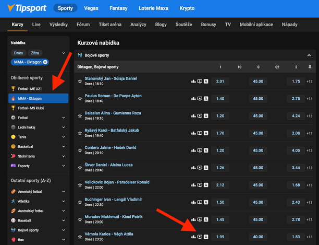Bet 2.01 on Stanovský Jan win
Viewport: 319px width, 245px height.
(220, 81)
